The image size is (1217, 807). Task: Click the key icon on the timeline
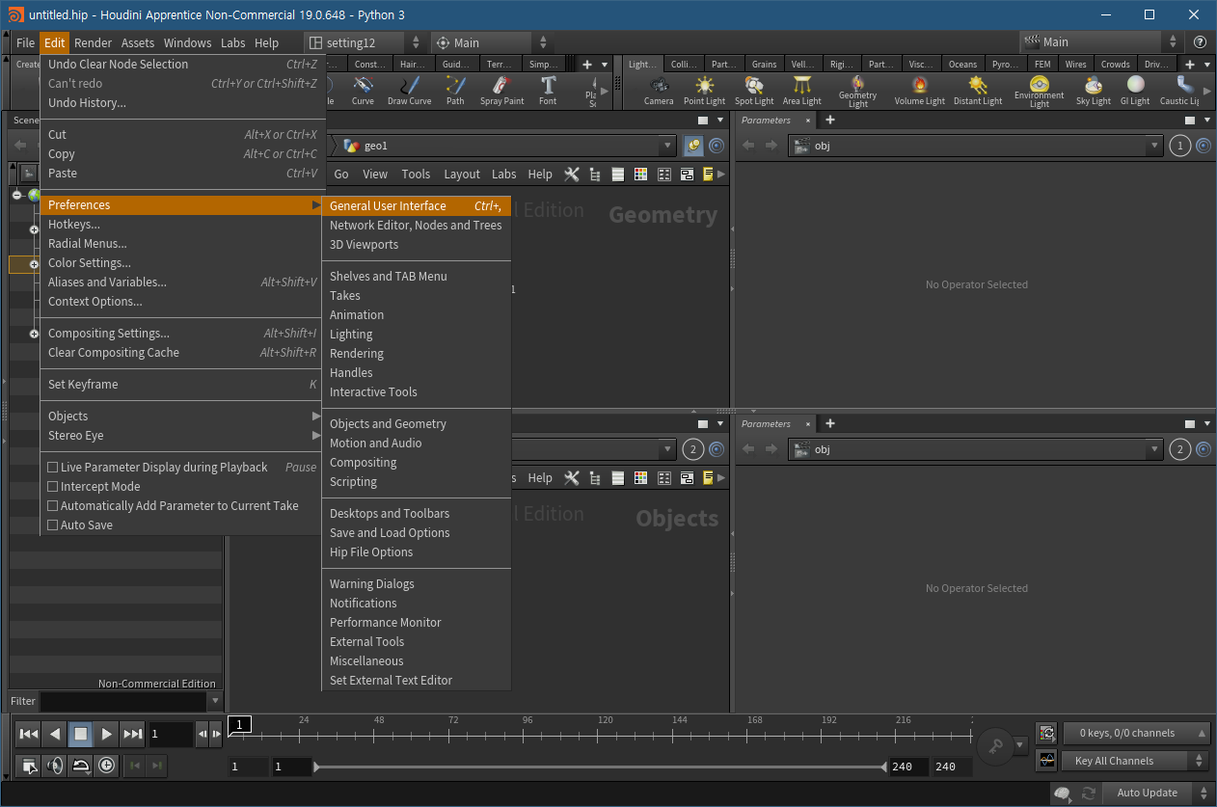click(x=994, y=745)
